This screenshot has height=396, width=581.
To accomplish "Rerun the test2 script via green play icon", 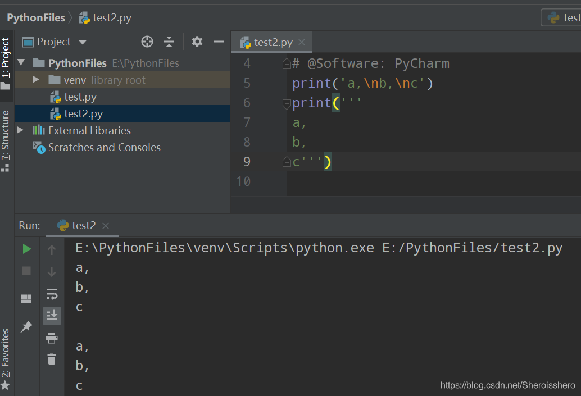I will [x=26, y=248].
